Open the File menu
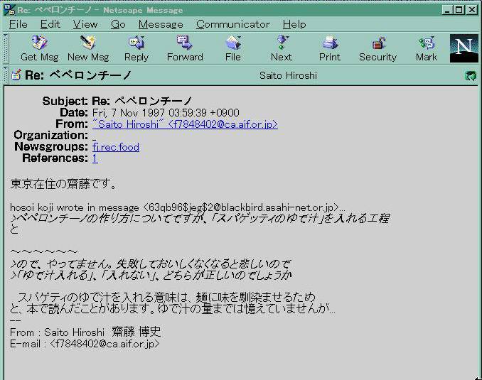This screenshot has width=482, height=380. (18, 24)
